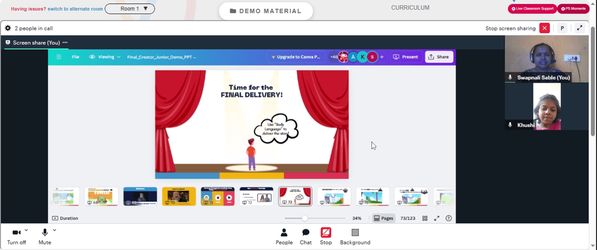597x250 pixels.
Task: Click the 34% zoom level value
Action: pos(357,218)
